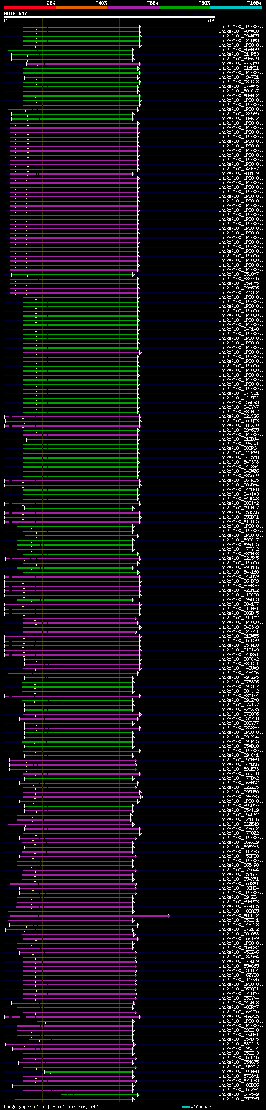Image resolution: width=266 pixels, height=1110 pixels.
Task: Click label UniRef100_Q7PWN5
Action: 239,87
